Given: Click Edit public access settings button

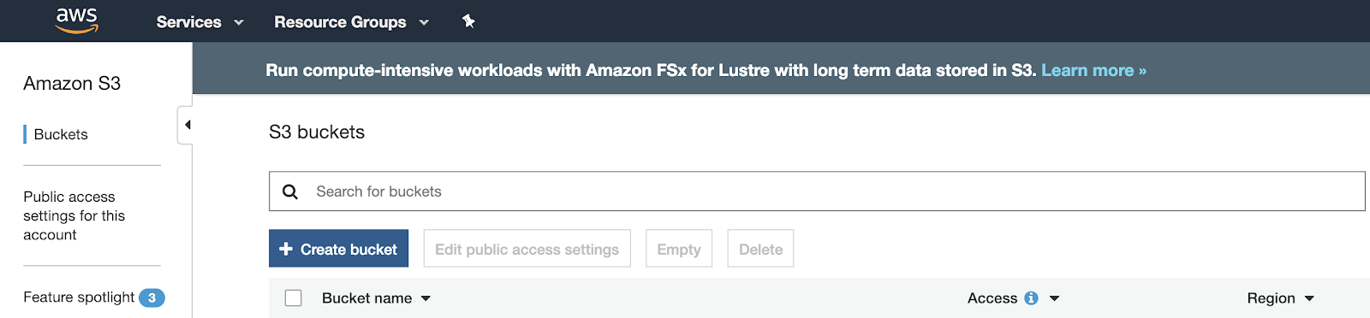Looking at the screenshot, I should (527, 249).
